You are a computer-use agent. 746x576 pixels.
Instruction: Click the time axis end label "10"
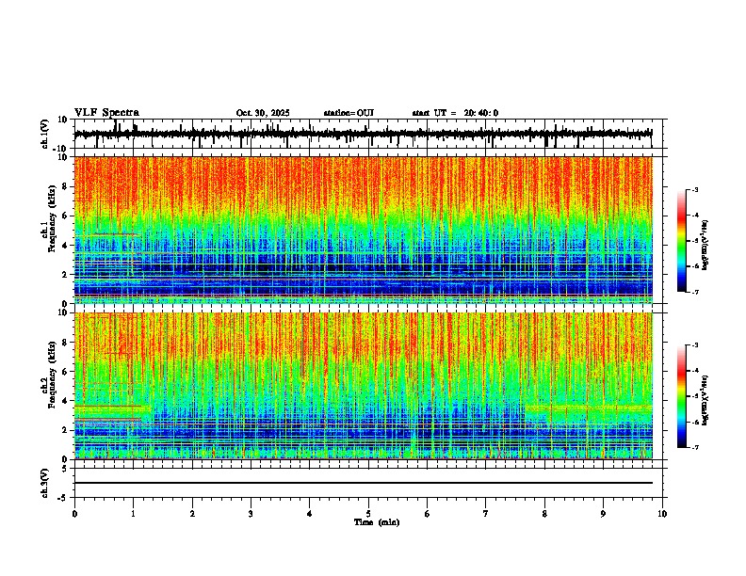coord(662,514)
